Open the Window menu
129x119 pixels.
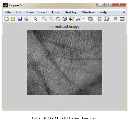[88, 12]
